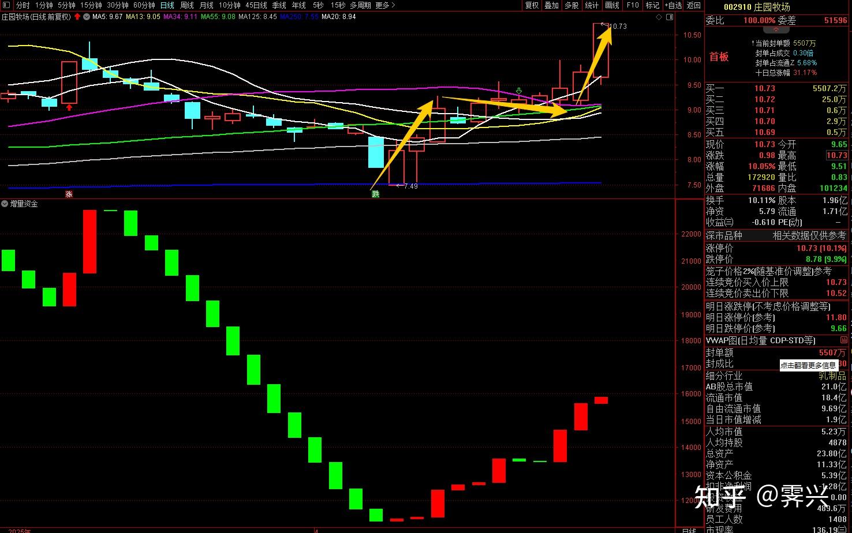Add stock via +自选 button
Screen dimensions: 852x533
(x=673, y=5)
